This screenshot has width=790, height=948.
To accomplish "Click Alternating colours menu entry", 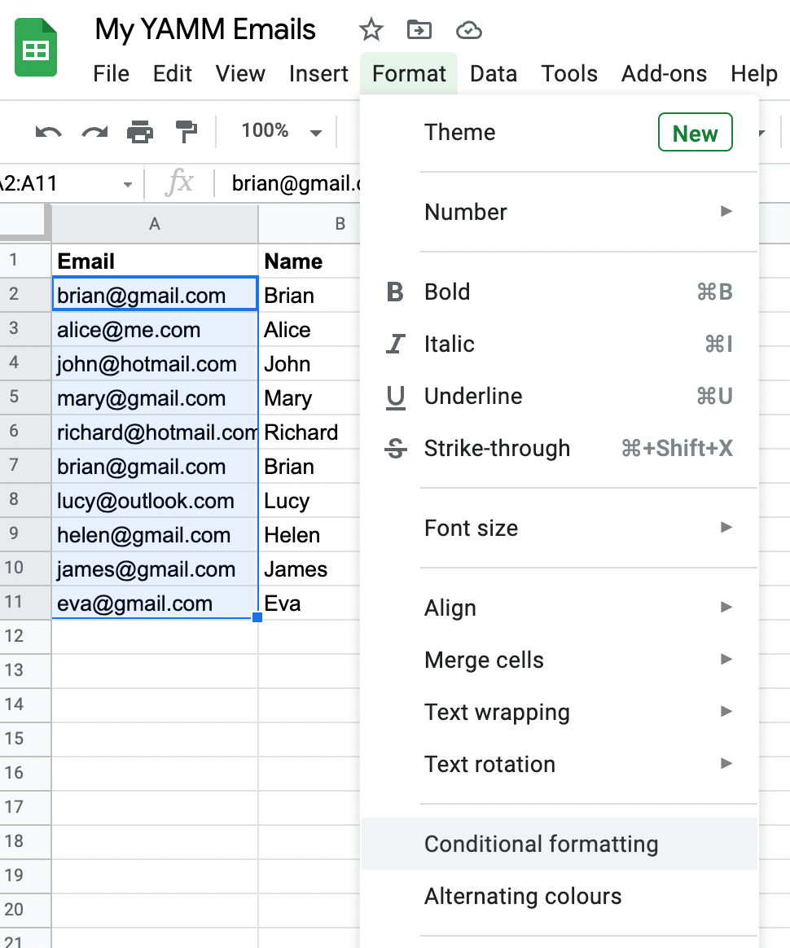I will click(523, 896).
